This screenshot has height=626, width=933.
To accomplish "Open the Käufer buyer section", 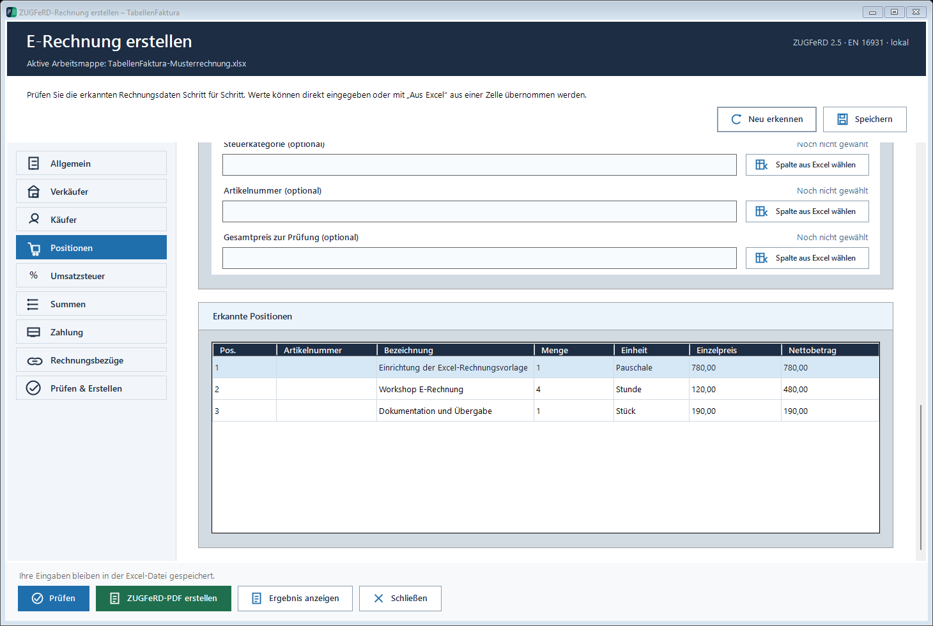I will (x=91, y=219).
